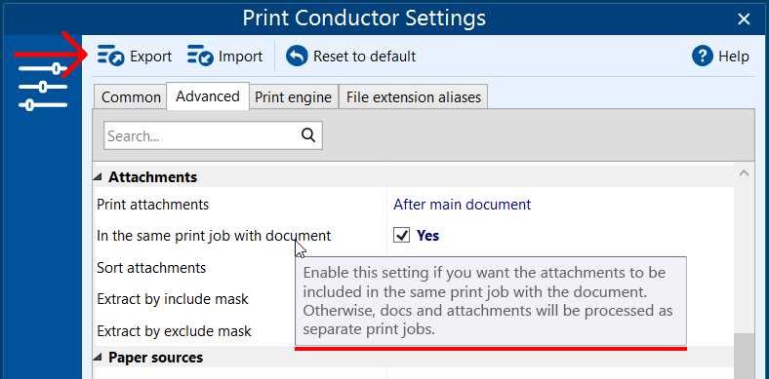This screenshot has height=379, width=769.
Task: Click the Import settings icon
Action: pyautogui.click(x=200, y=56)
